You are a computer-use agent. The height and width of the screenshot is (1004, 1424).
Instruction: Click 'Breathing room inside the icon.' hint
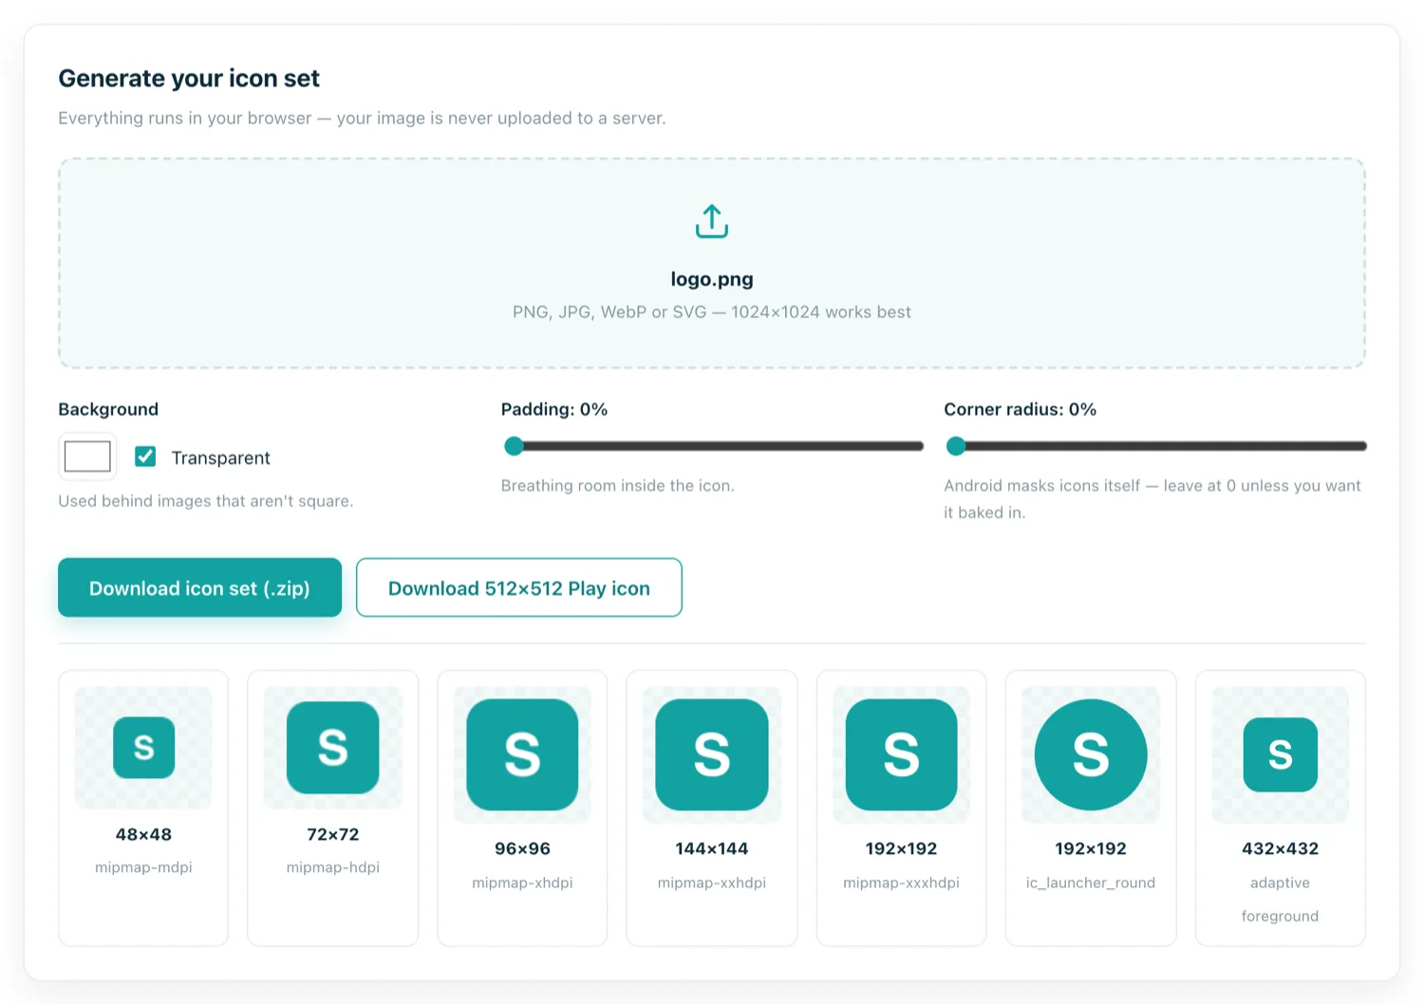tap(618, 485)
